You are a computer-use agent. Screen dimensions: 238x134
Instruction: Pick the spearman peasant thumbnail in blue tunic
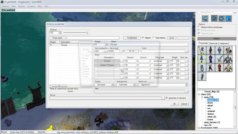pos(202,50)
